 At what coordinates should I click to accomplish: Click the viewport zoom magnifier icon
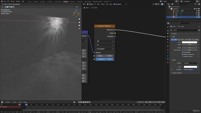pyautogui.click(x=79, y=19)
